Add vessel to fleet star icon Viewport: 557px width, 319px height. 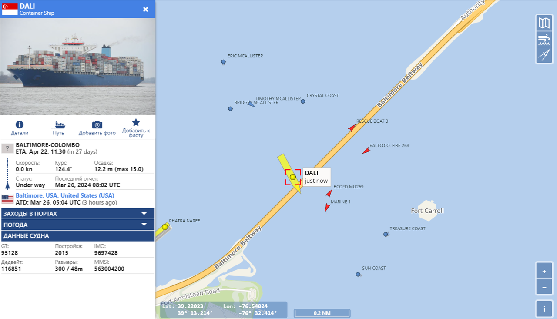click(136, 123)
